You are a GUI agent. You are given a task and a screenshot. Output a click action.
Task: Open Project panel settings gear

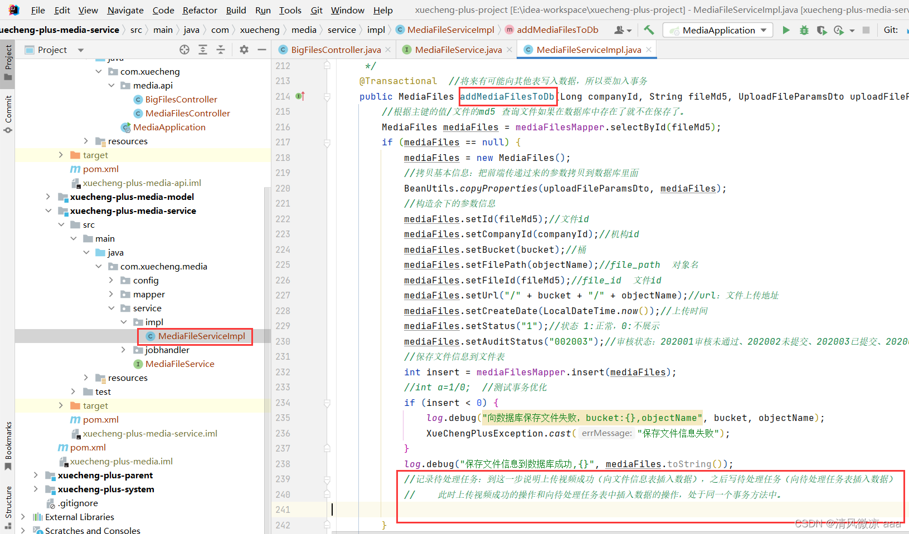(244, 50)
